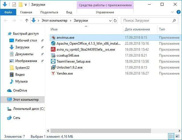Sort by Тип column header

click(x=162, y=29)
